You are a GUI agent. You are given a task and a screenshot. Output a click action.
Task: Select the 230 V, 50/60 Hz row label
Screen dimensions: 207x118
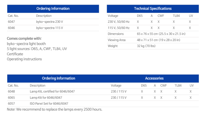point(119,22)
